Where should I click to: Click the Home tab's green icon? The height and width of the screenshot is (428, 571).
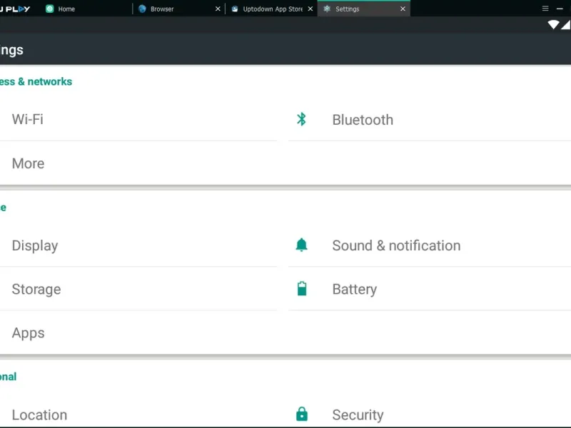point(50,9)
